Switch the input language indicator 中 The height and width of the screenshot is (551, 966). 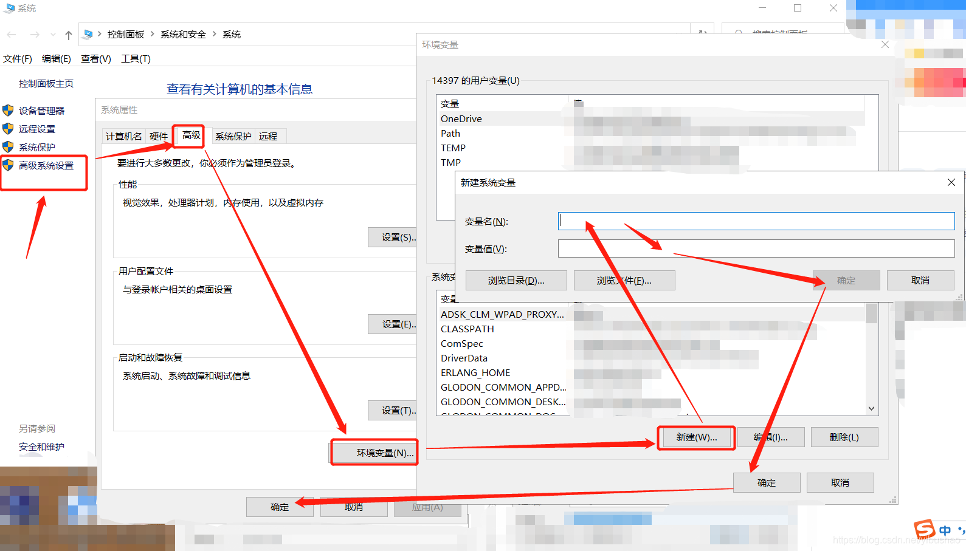coord(945,530)
